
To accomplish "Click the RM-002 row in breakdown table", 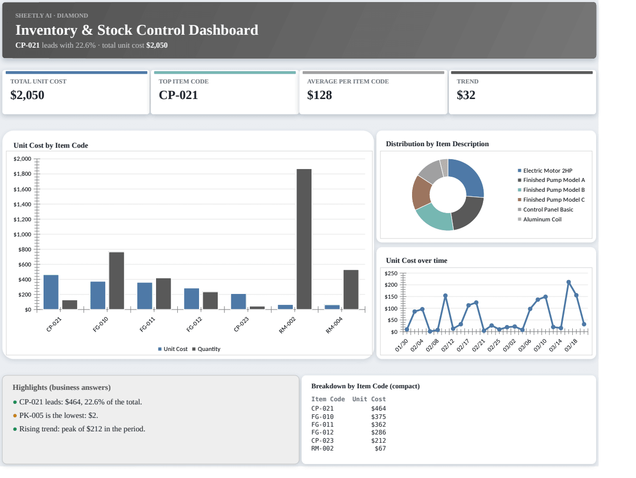I will (x=348, y=448).
